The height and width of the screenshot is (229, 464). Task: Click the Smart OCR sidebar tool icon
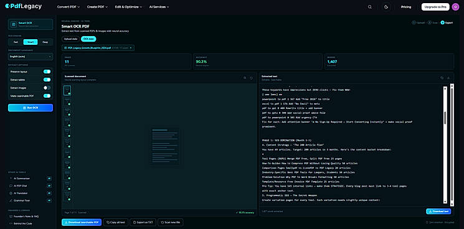(x=14, y=24)
